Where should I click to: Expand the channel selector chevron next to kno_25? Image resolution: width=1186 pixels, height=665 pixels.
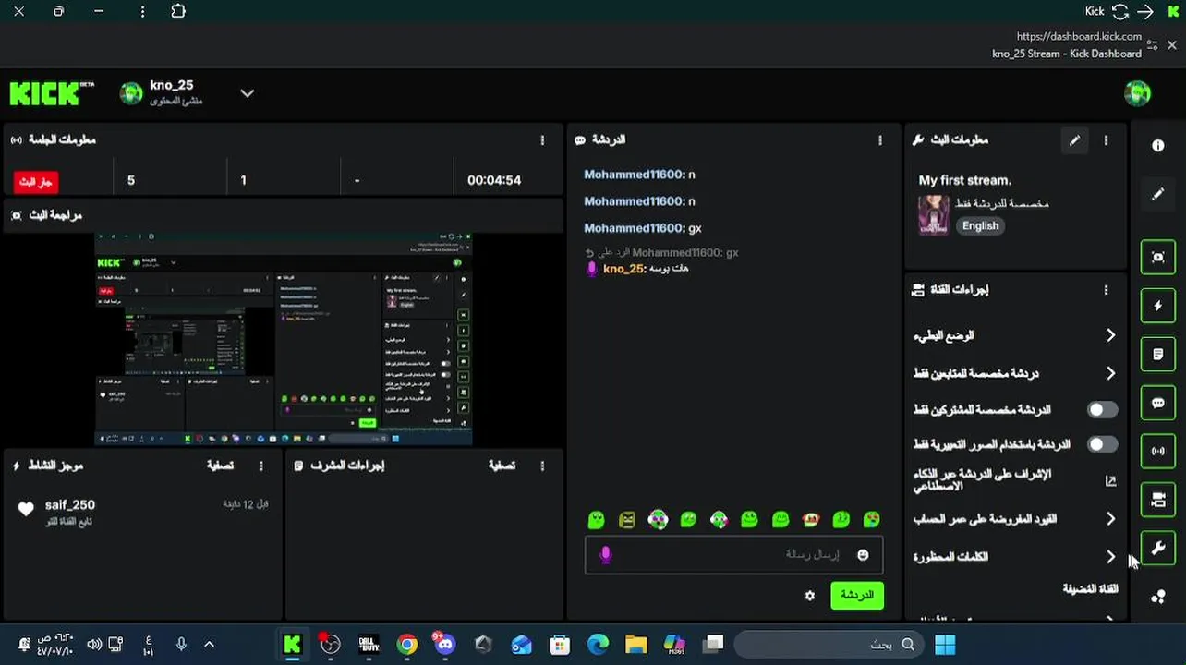(247, 93)
